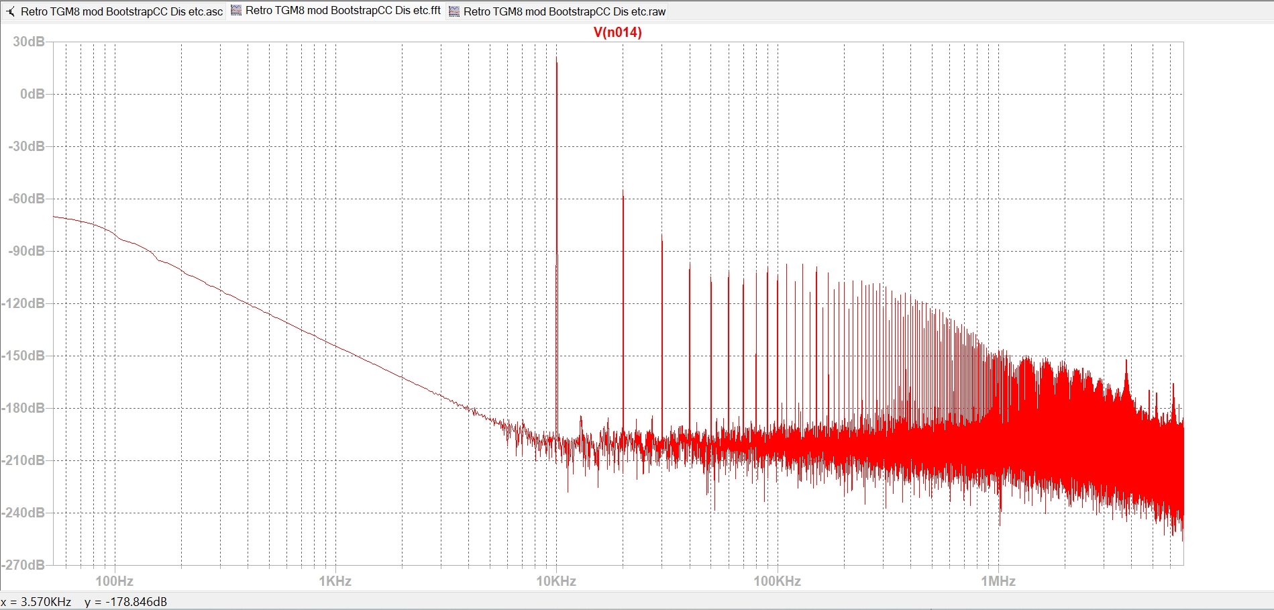This screenshot has height=610, width=1274.
Task: Click the x = 3.570KHz status readout
Action: click(36, 602)
